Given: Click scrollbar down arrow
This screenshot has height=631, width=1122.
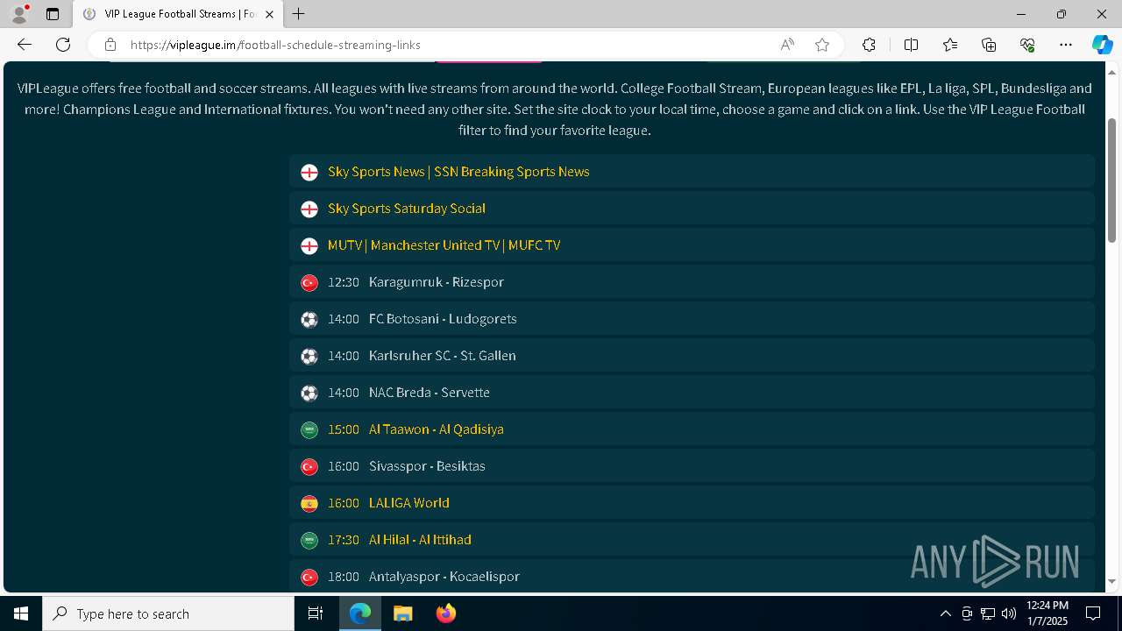Looking at the screenshot, I should point(1112,581).
